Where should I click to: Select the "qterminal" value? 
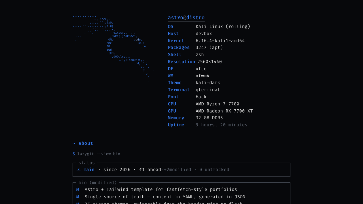coord(208,90)
